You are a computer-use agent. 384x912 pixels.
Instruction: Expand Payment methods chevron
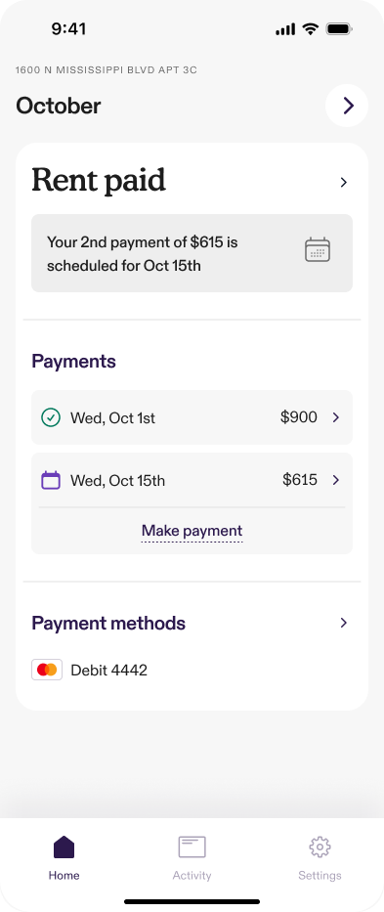[344, 623]
